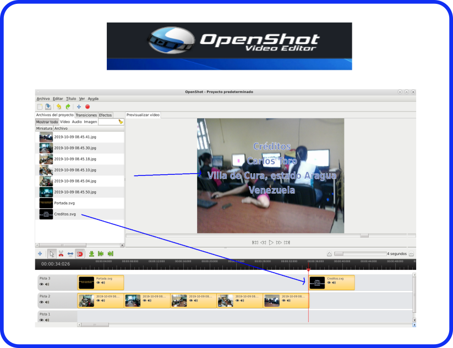Image resolution: width=453 pixels, height=348 pixels.
Task: Select the arrow pointer tool
Action: pyautogui.click(x=52, y=254)
